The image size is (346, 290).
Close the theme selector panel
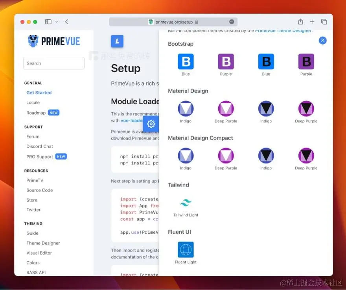(x=322, y=40)
